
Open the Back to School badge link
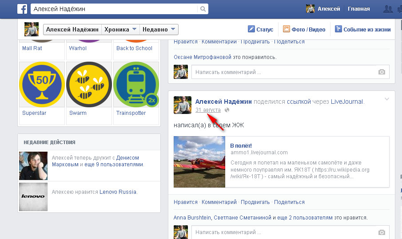pos(134,48)
